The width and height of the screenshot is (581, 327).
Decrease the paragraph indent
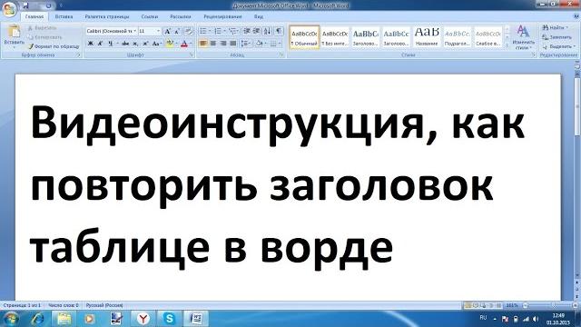point(246,31)
